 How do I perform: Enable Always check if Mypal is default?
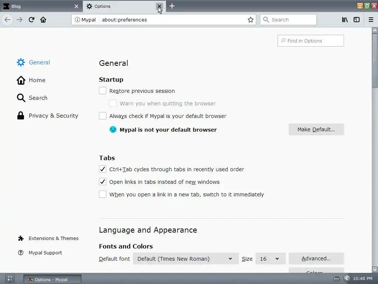(x=103, y=116)
